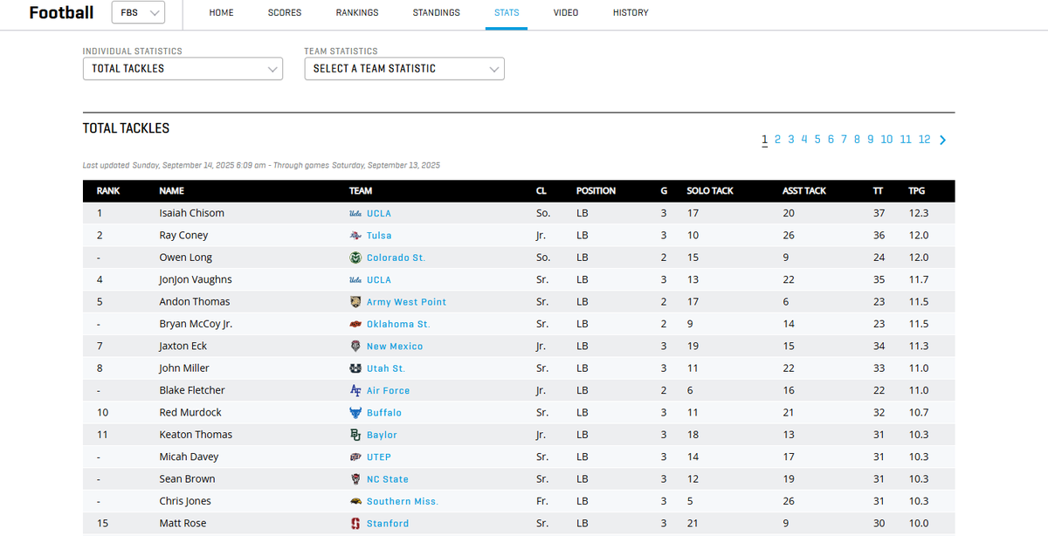
Task: Click player name Owen Long
Action: 185,258
